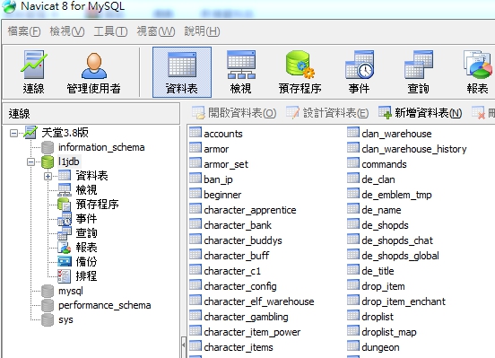Select the 資料表 table toolbar button

[182, 72]
